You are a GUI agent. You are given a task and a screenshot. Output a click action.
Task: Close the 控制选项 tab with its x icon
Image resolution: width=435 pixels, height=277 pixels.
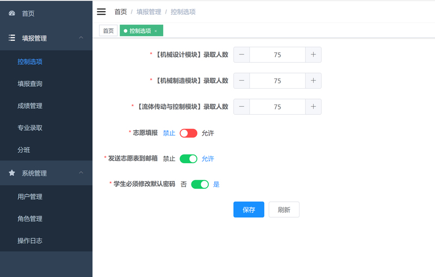(156, 31)
